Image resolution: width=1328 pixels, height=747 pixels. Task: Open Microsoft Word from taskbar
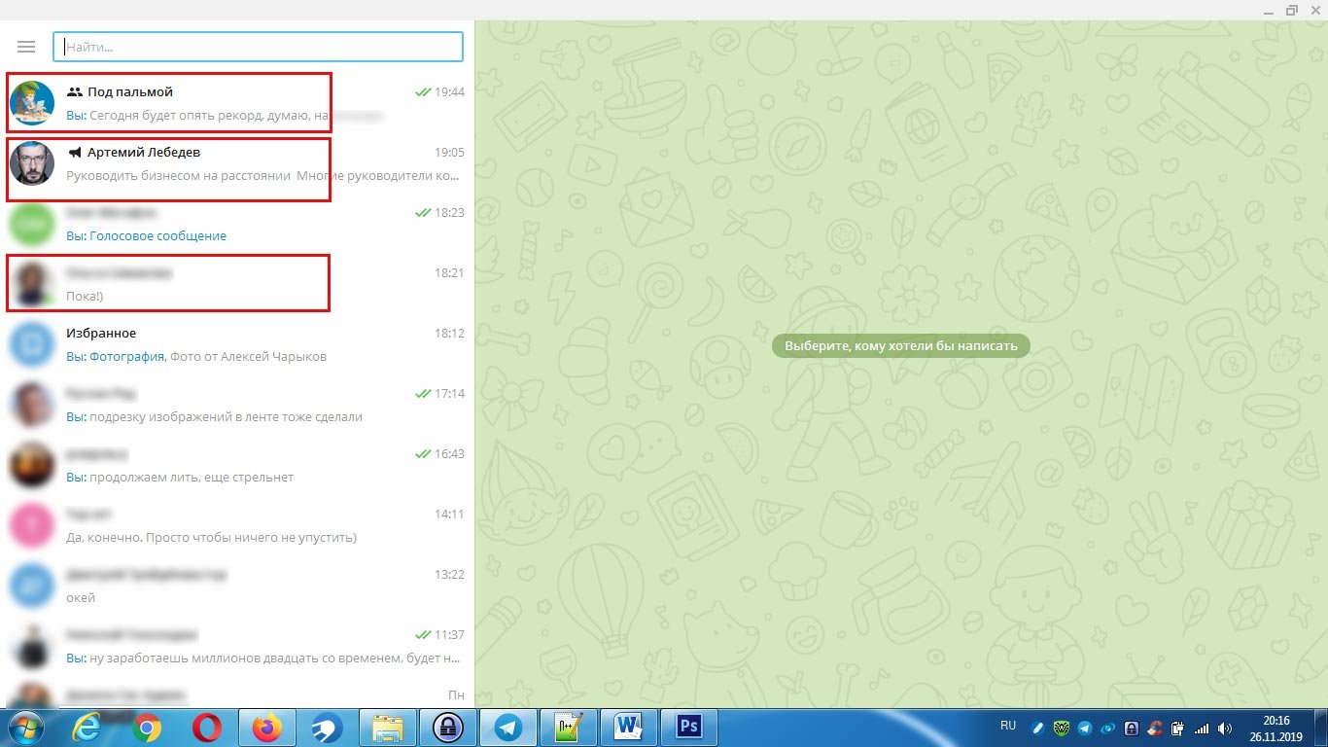pyautogui.click(x=629, y=728)
